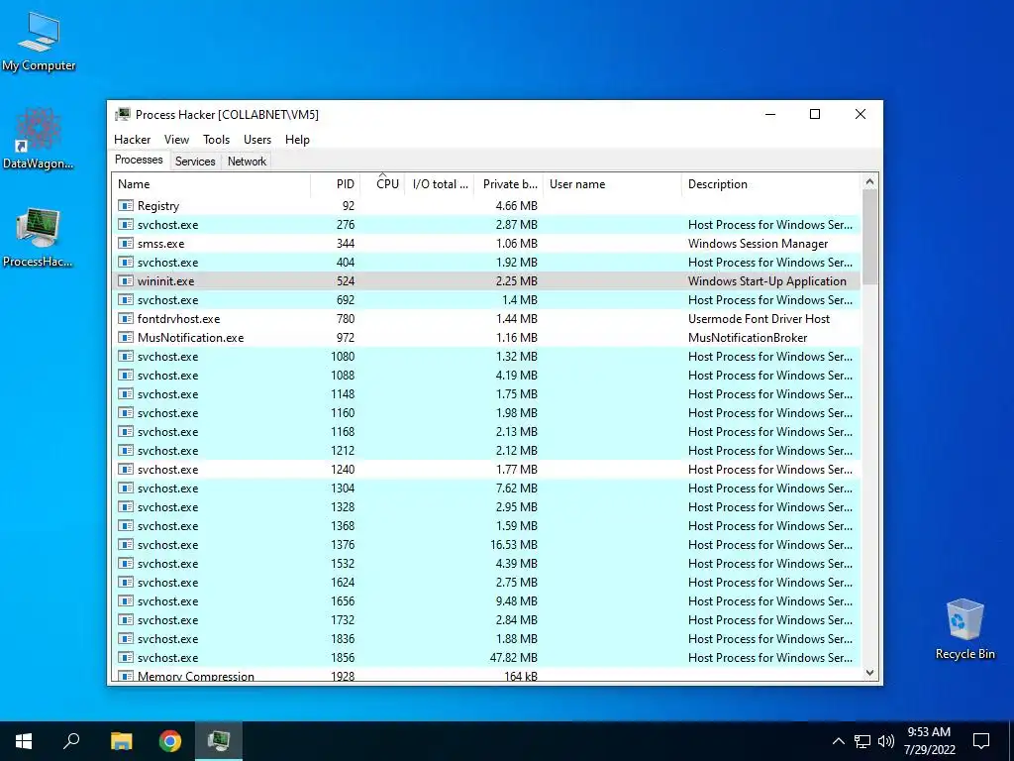Click the 7.62 MB private bytes value
The image size is (1014, 761).
point(516,488)
